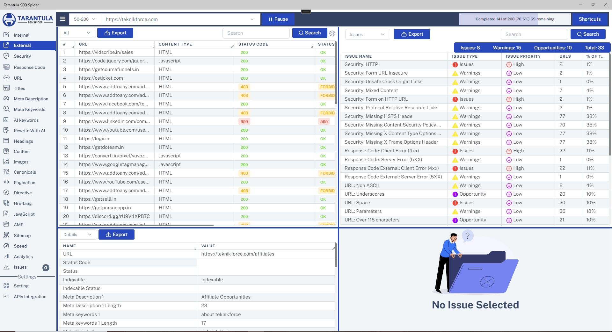Select Headings sidebar icon
Viewport: 612px width, 332px height.
6,141
